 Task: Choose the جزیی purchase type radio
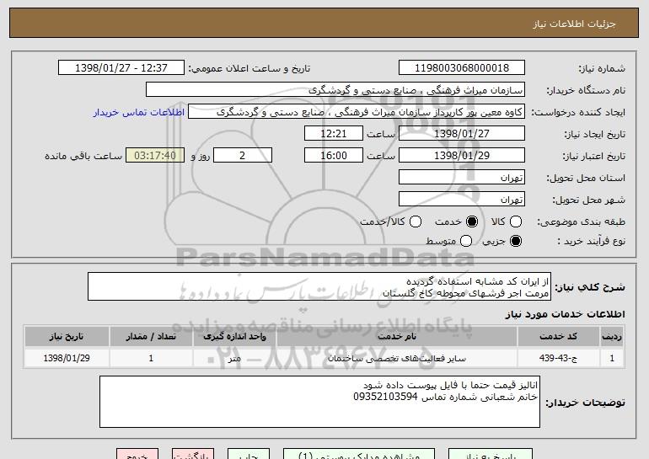coord(516,241)
